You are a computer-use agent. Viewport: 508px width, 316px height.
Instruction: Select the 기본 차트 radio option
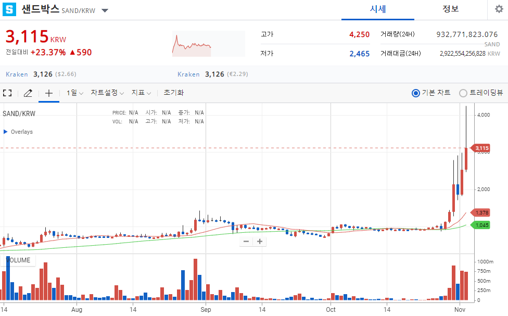click(x=416, y=93)
